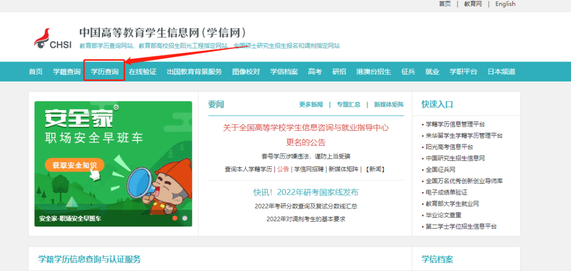The height and width of the screenshot is (271, 571).
Task: Open 学历查询 in navigation bar
Action: pos(105,71)
